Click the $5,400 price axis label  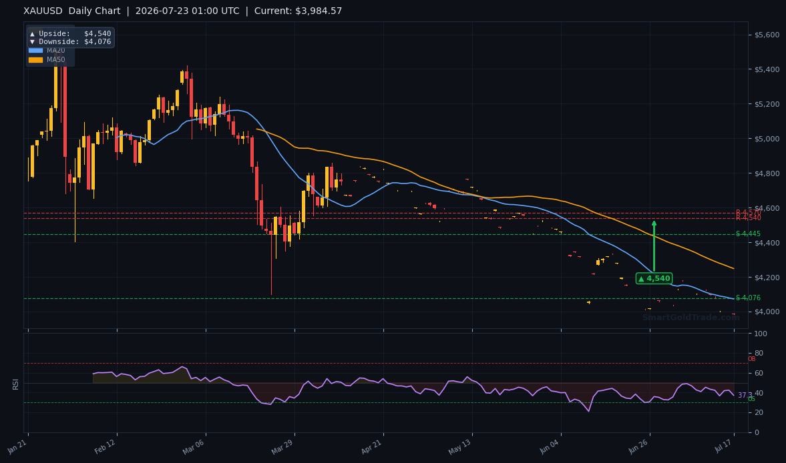coord(767,69)
